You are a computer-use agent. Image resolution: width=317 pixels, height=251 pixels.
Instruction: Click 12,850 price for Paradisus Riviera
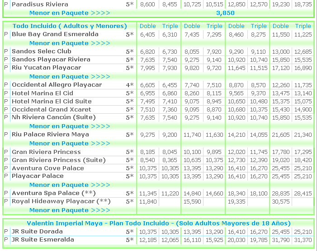(x=237, y=5)
